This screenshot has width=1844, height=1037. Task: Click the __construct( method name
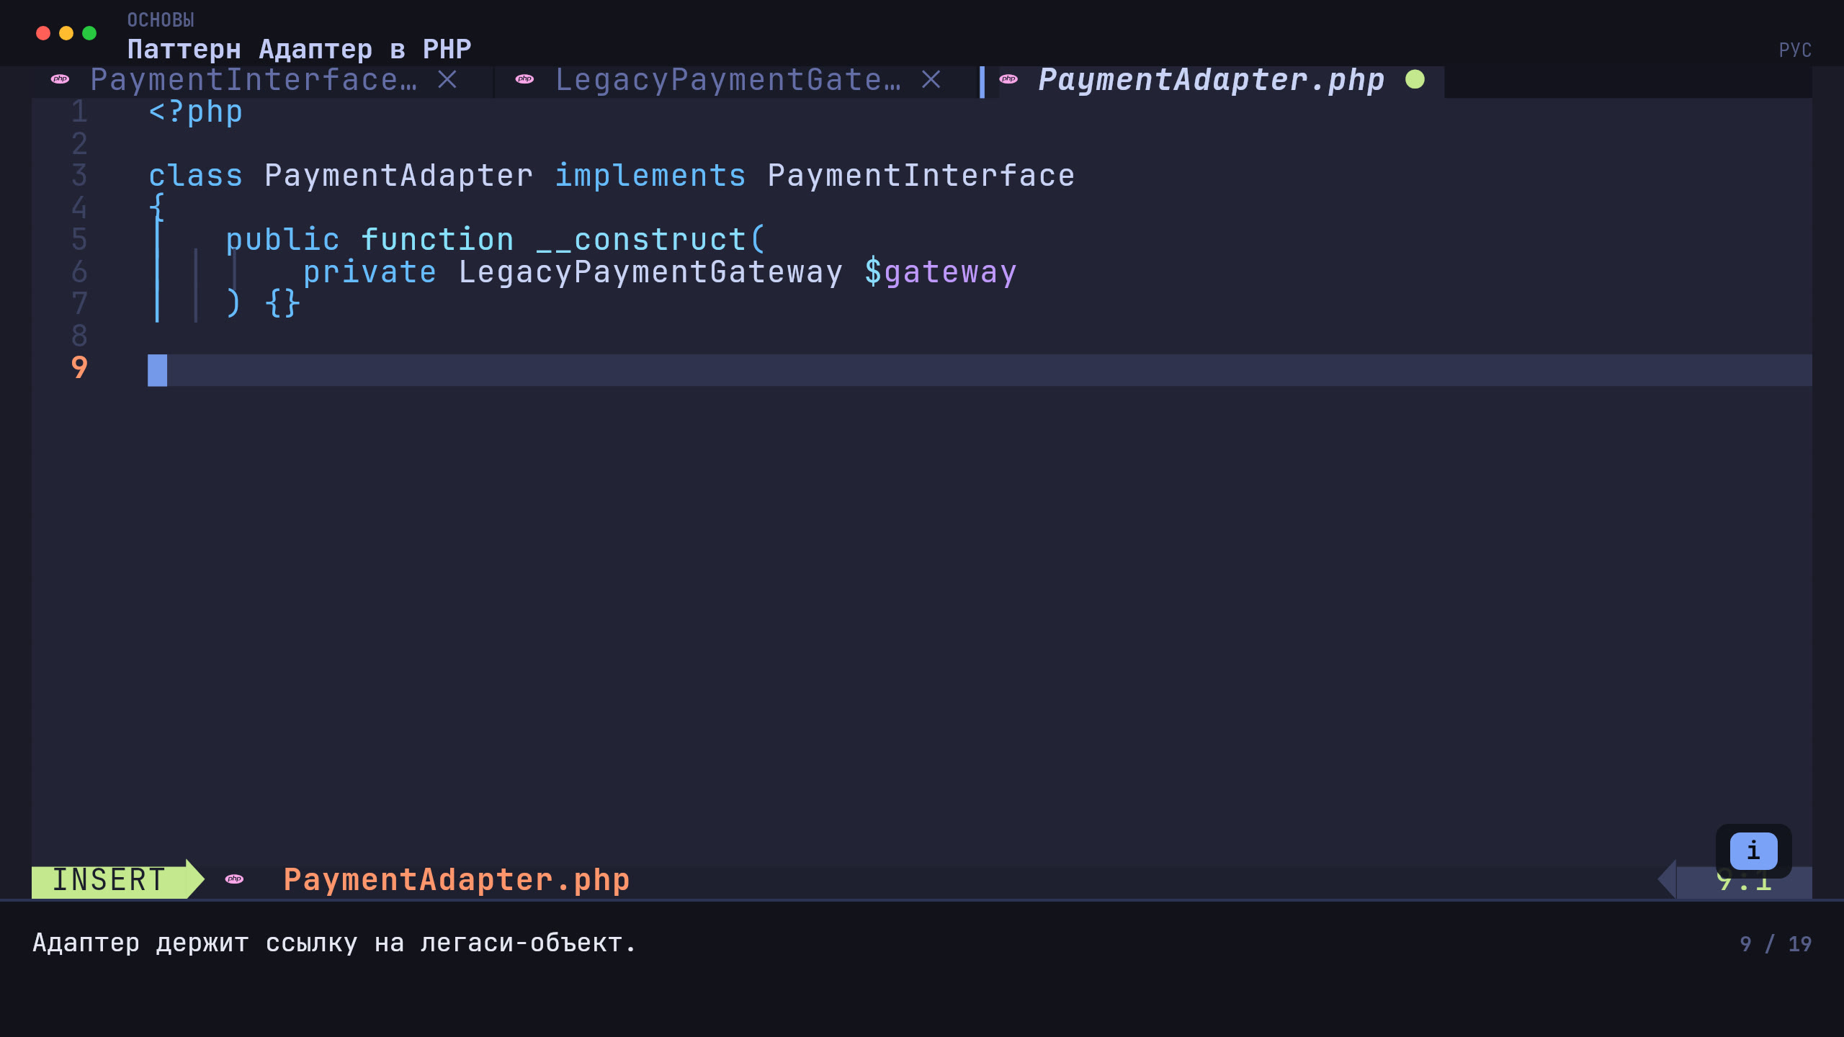point(650,240)
